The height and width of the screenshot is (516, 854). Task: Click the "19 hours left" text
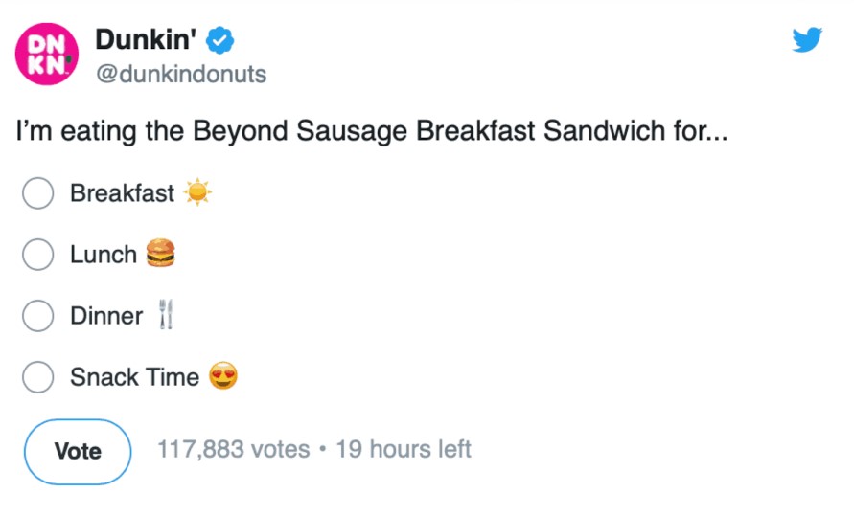[x=404, y=449]
